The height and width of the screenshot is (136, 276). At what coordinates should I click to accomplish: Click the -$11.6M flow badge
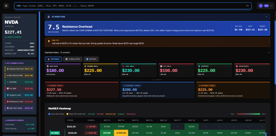pos(91,127)
